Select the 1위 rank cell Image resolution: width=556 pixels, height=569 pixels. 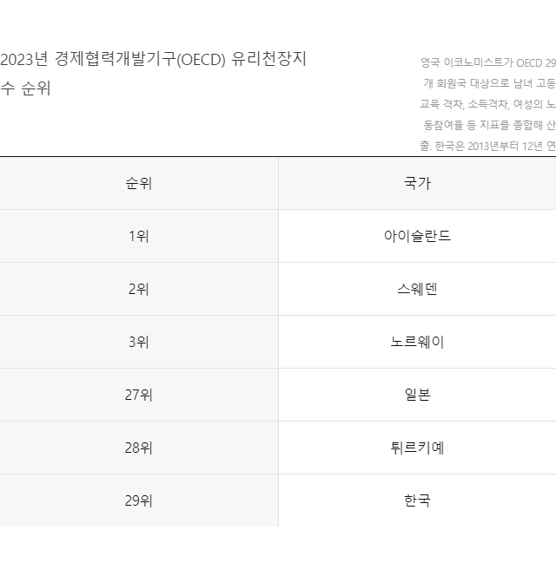tap(139, 236)
